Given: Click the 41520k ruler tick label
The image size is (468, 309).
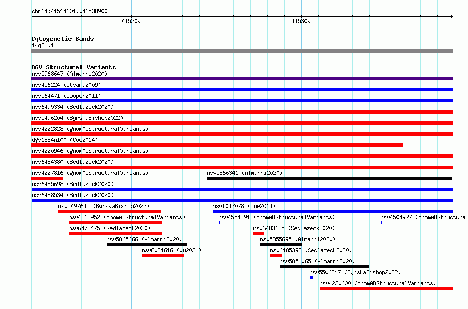Looking at the screenshot, I should (131, 21).
